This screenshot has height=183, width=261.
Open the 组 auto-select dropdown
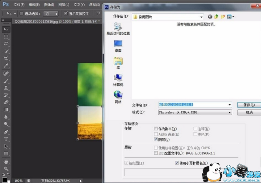tap(51, 14)
